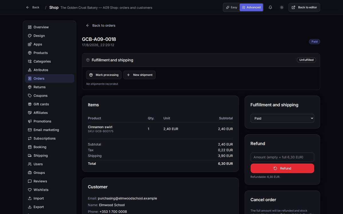Click the Design palette icon
This screenshot has width=343, height=214.
(x=30, y=36)
